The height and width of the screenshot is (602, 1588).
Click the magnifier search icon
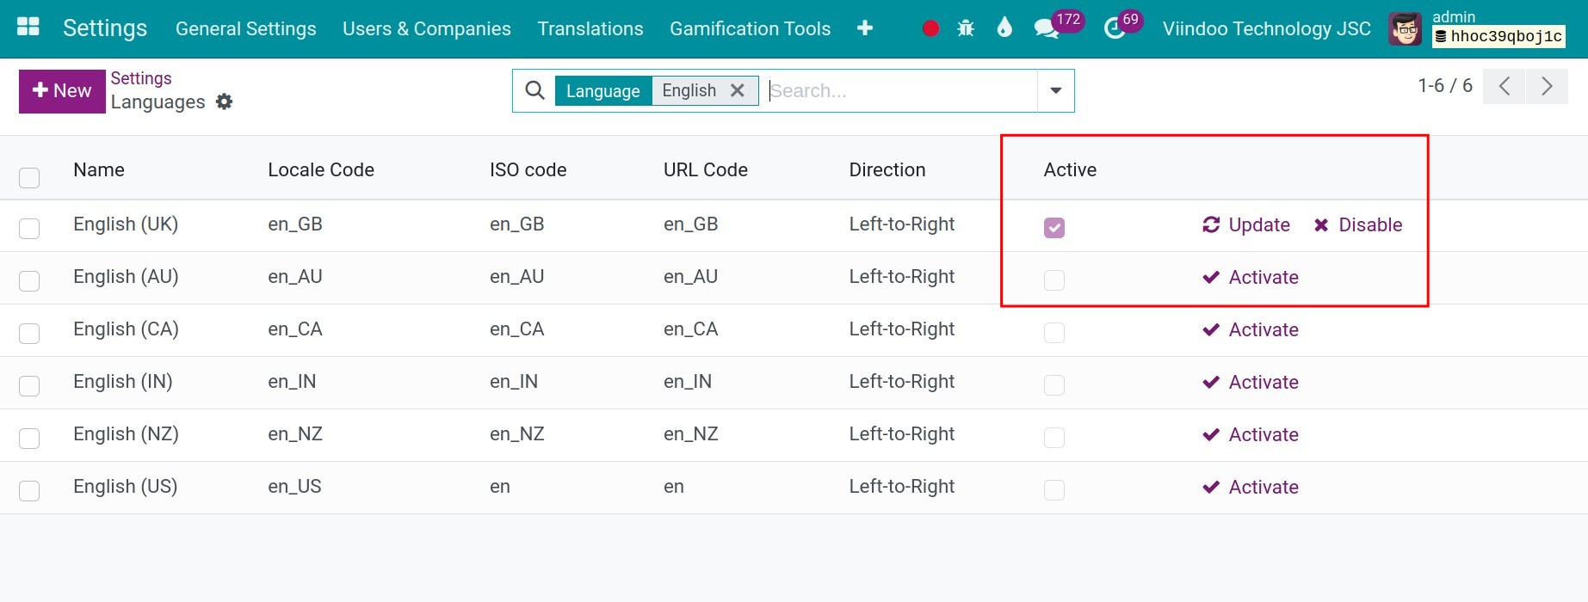point(534,90)
